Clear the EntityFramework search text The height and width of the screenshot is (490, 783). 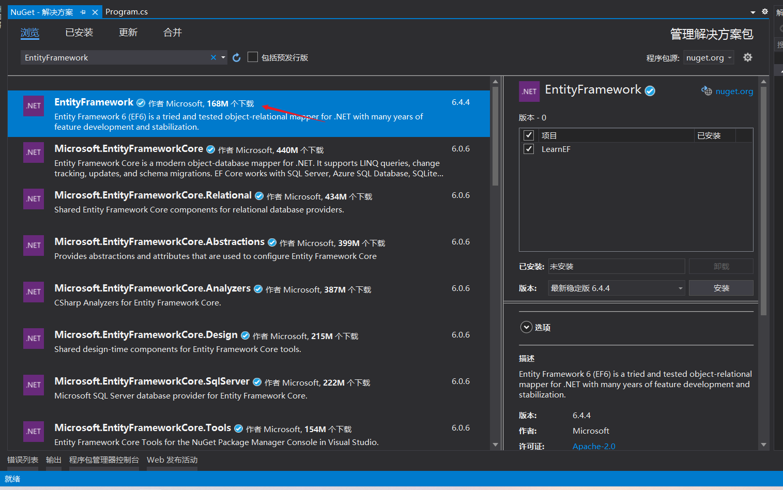coord(213,57)
